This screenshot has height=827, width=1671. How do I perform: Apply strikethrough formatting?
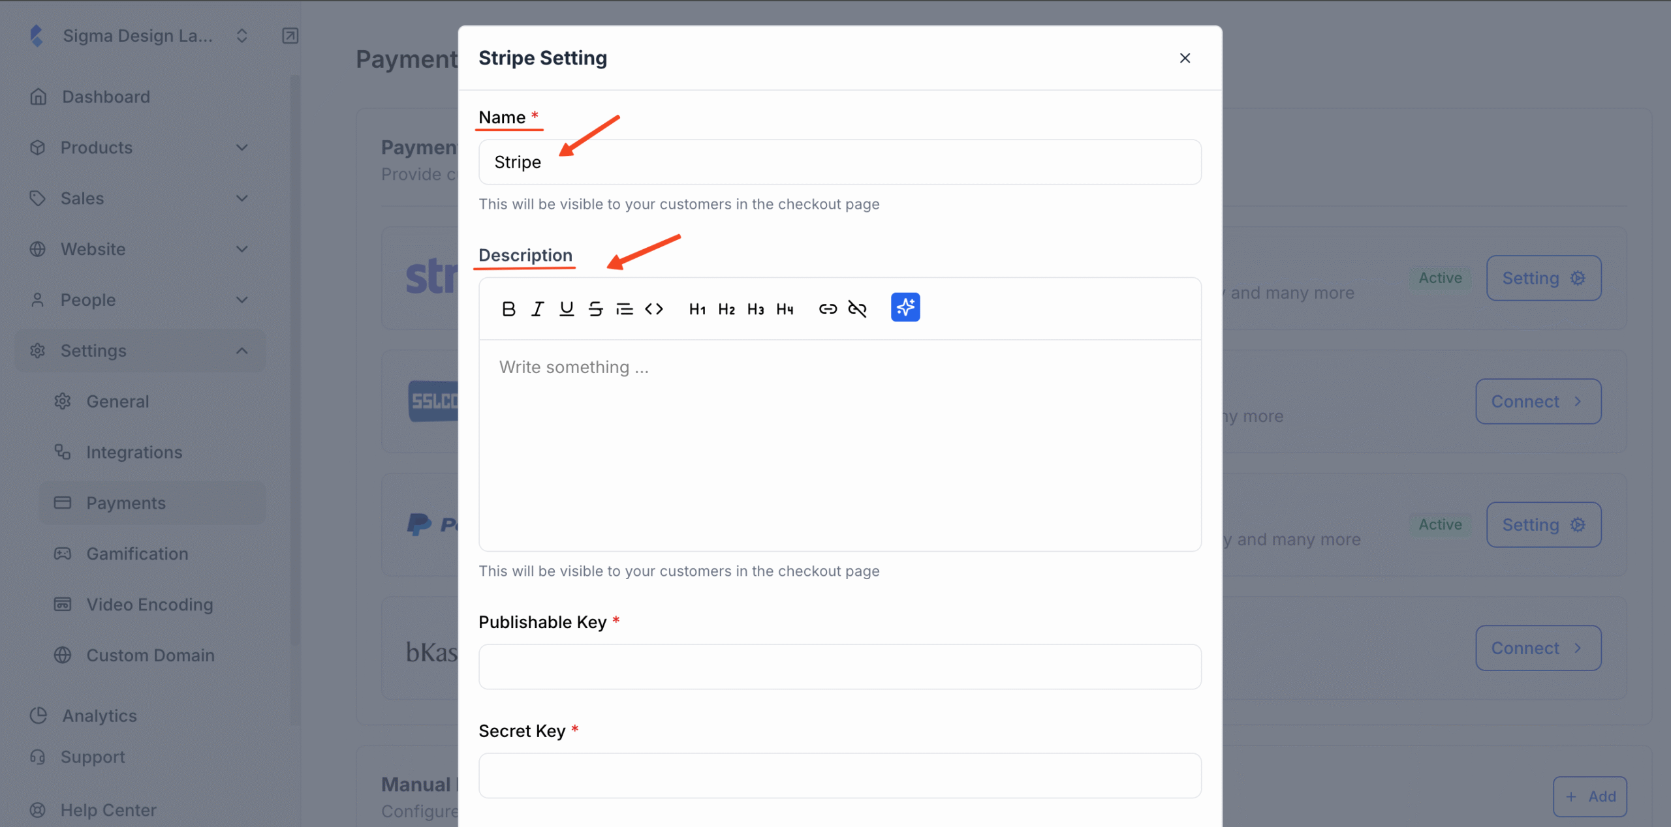(x=595, y=308)
